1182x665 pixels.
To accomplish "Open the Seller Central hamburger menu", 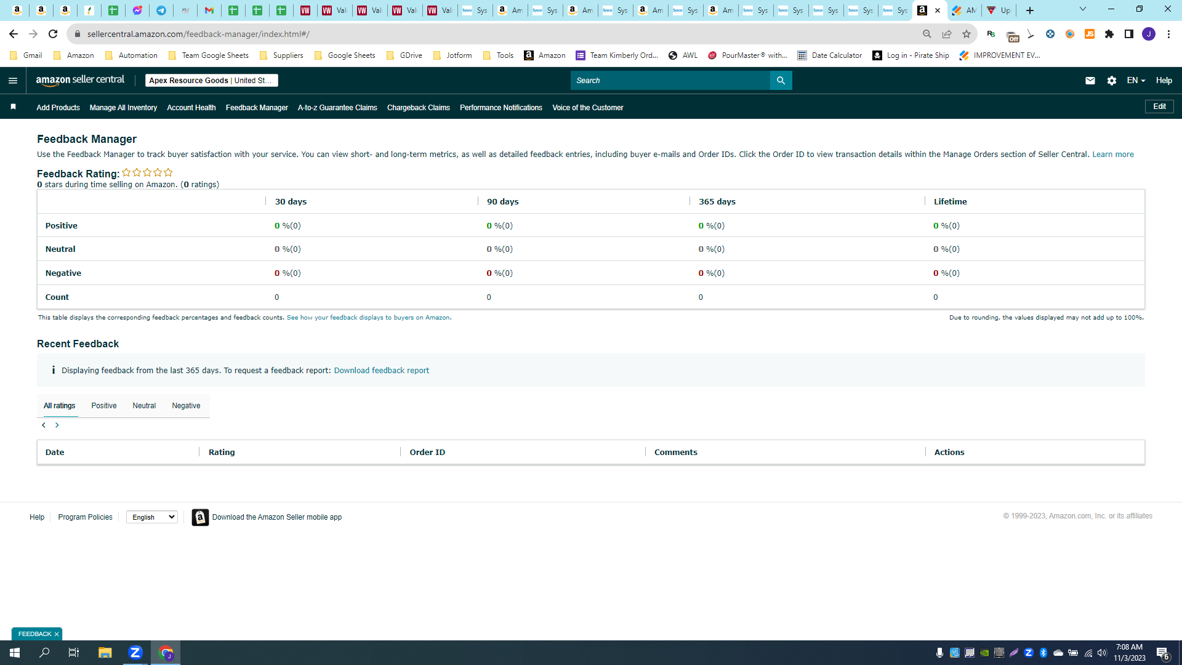I will click(x=13, y=81).
